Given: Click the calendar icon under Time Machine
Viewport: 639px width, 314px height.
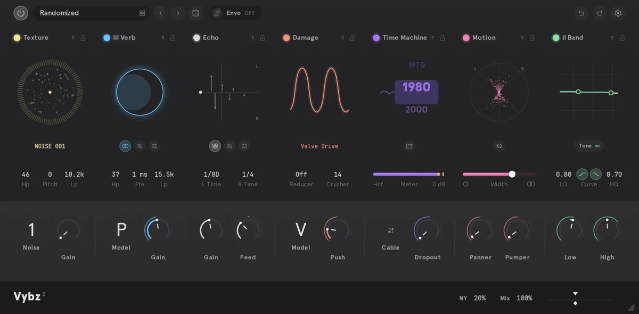Looking at the screenshot, I should click(x=409, y=146).
